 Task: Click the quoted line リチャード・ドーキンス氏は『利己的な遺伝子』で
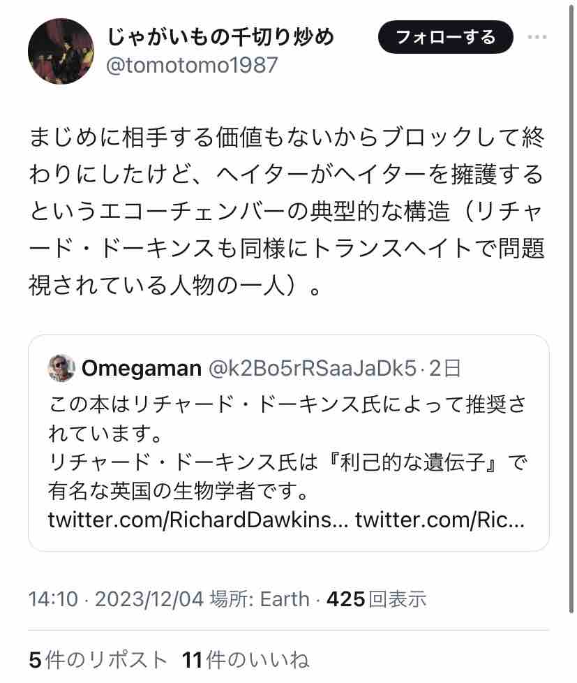tap(287, 463)
